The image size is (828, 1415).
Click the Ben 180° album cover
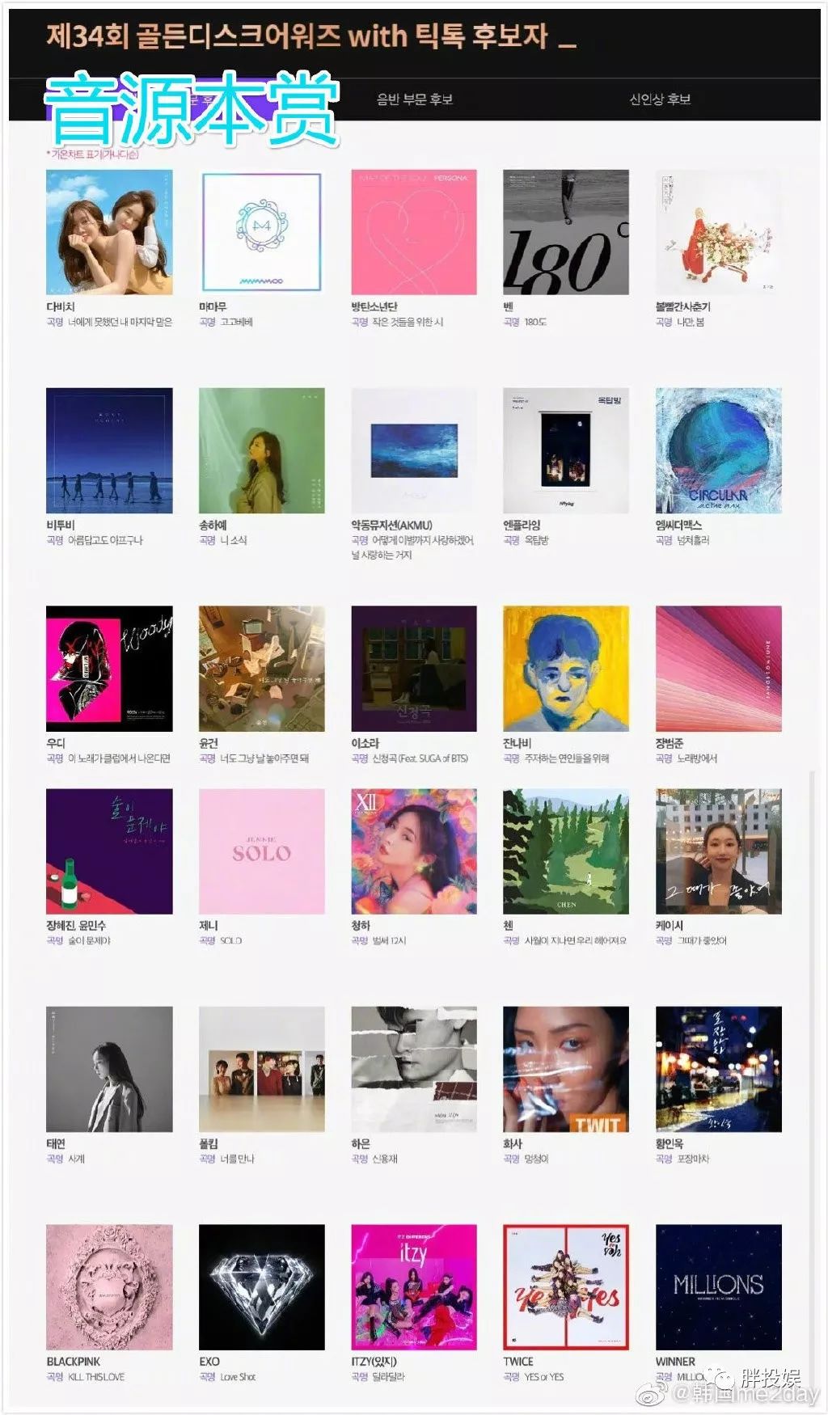point(566,232)
